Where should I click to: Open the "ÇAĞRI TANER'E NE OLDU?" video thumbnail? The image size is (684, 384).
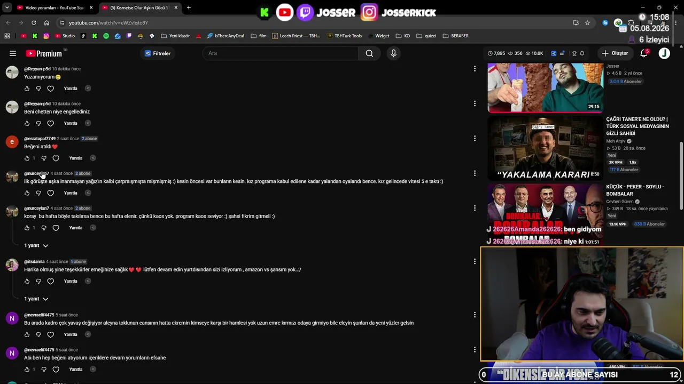click(545, 148)
